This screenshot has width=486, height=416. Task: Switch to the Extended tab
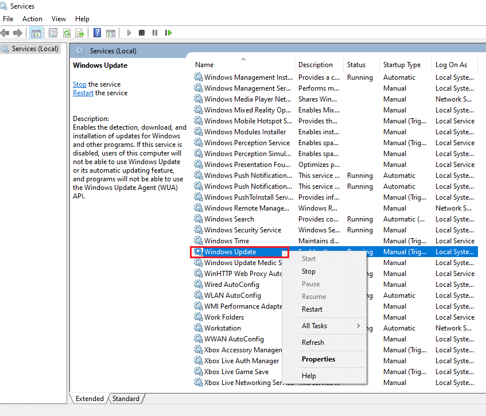click(90, 399)
